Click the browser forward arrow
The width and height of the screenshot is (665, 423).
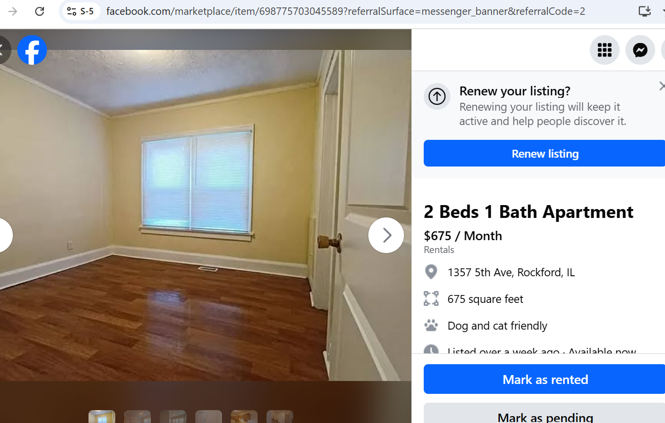click(x=12, y=11)
